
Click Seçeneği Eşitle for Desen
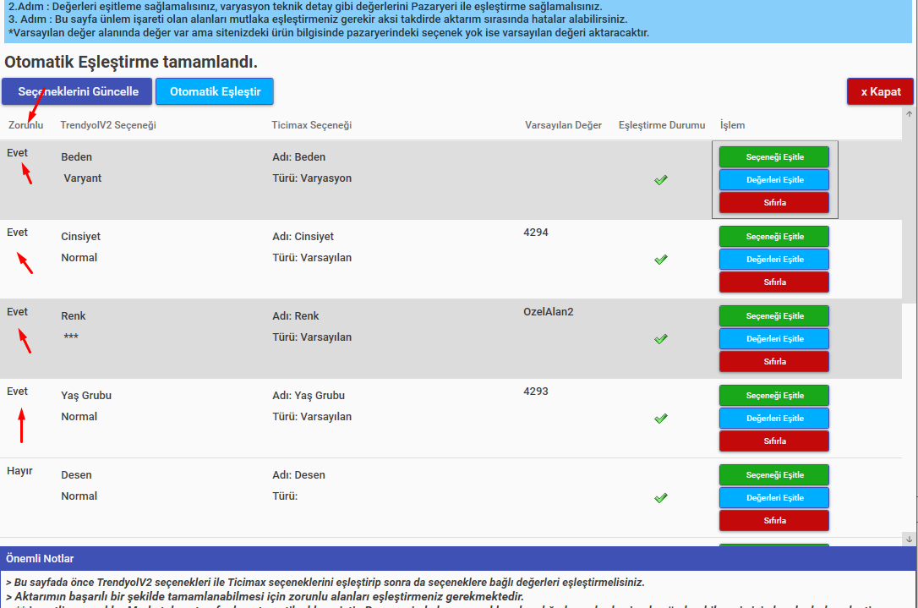tap(774, 475)
